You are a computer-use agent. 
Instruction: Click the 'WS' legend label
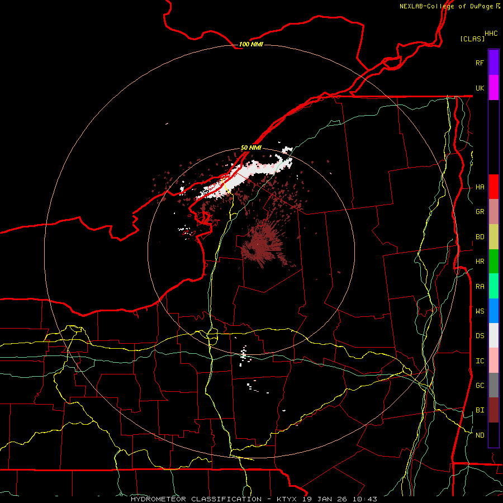480,311
